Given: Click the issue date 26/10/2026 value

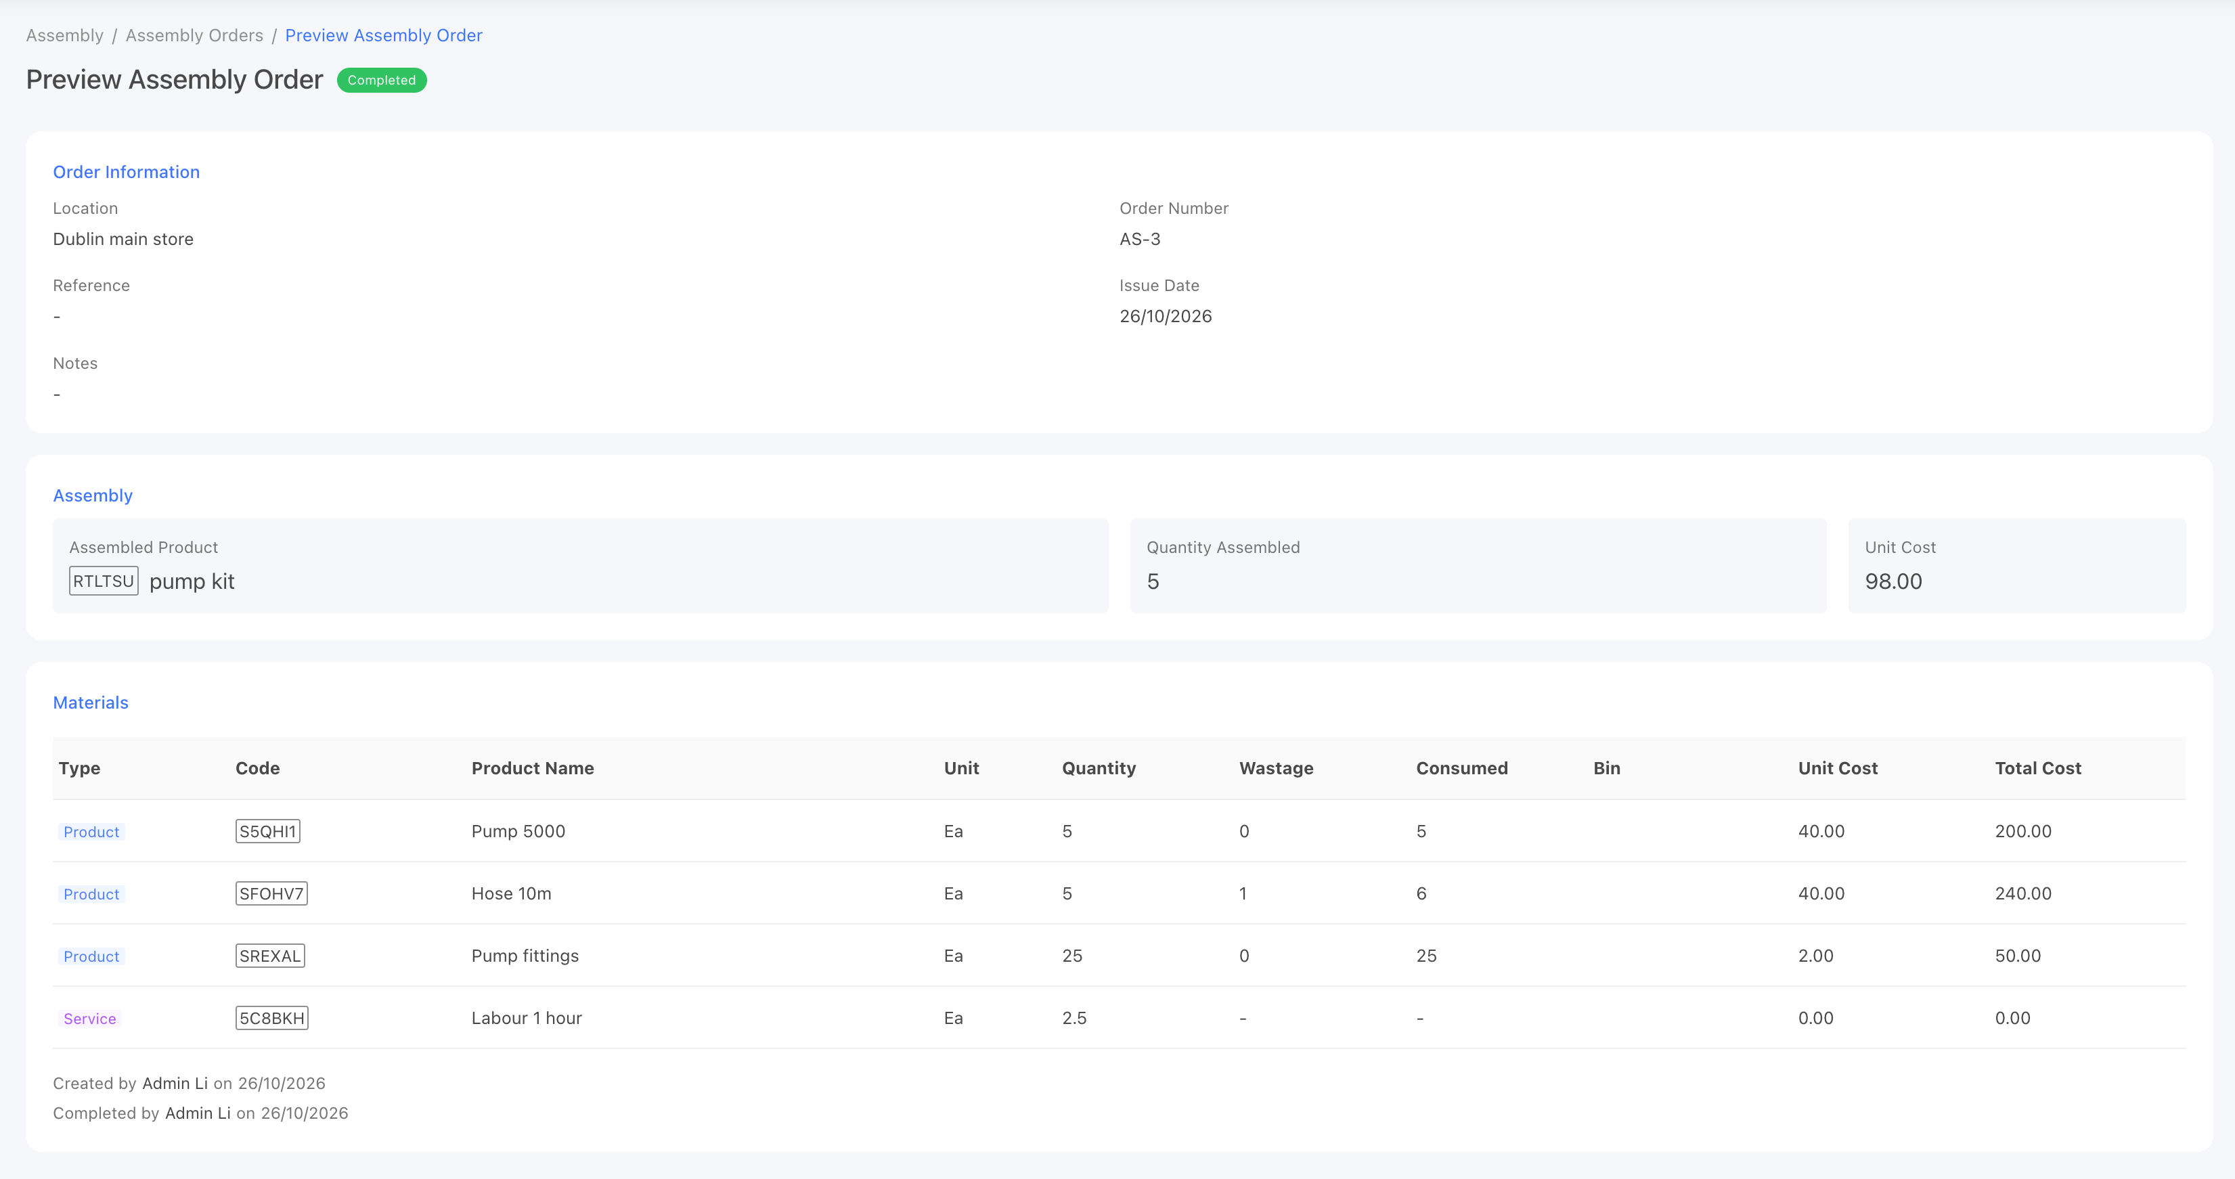Looking at the screenshot, I should [1166, 317].
